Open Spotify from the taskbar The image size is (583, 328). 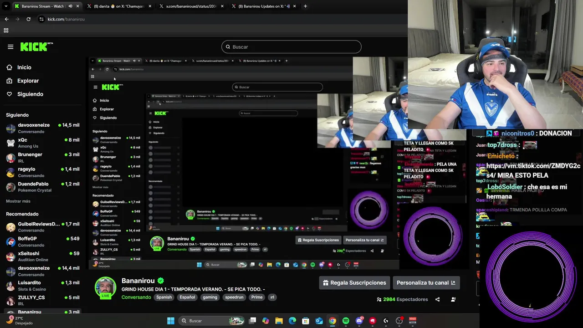coord(346,321)
